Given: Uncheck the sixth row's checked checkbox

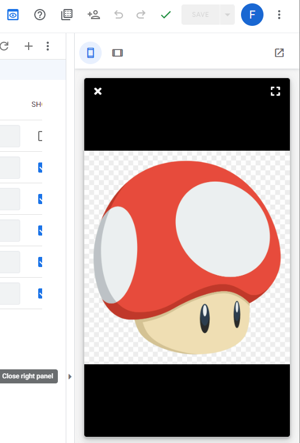Looking at the screenshot, I should coord(40,293).
